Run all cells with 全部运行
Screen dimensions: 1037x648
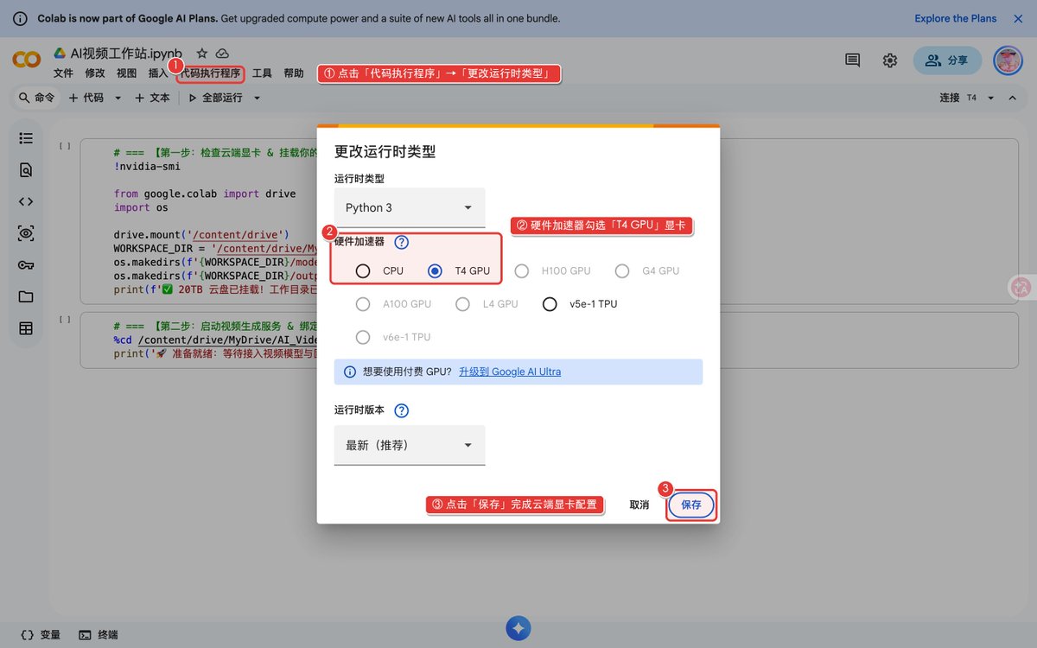pyautogui.click(x=216, y=98)
